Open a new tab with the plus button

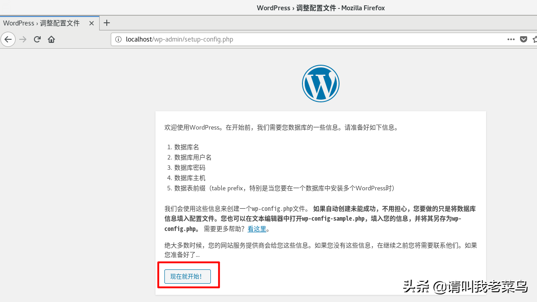107,23
